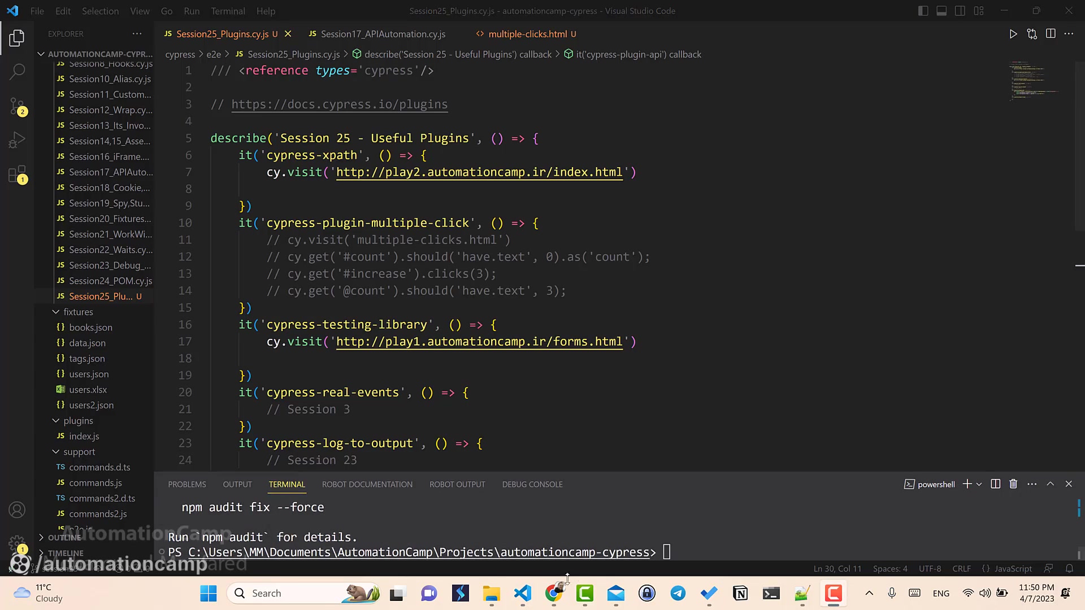The image size is (1085, 610).
Task: Open the Accounts menu in activity bar
Action: pos(17,510)
